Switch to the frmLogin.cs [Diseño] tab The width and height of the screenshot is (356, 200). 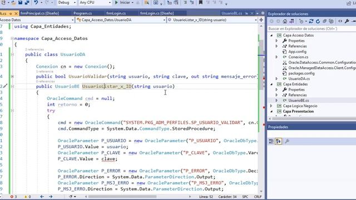tap(157, 13)
